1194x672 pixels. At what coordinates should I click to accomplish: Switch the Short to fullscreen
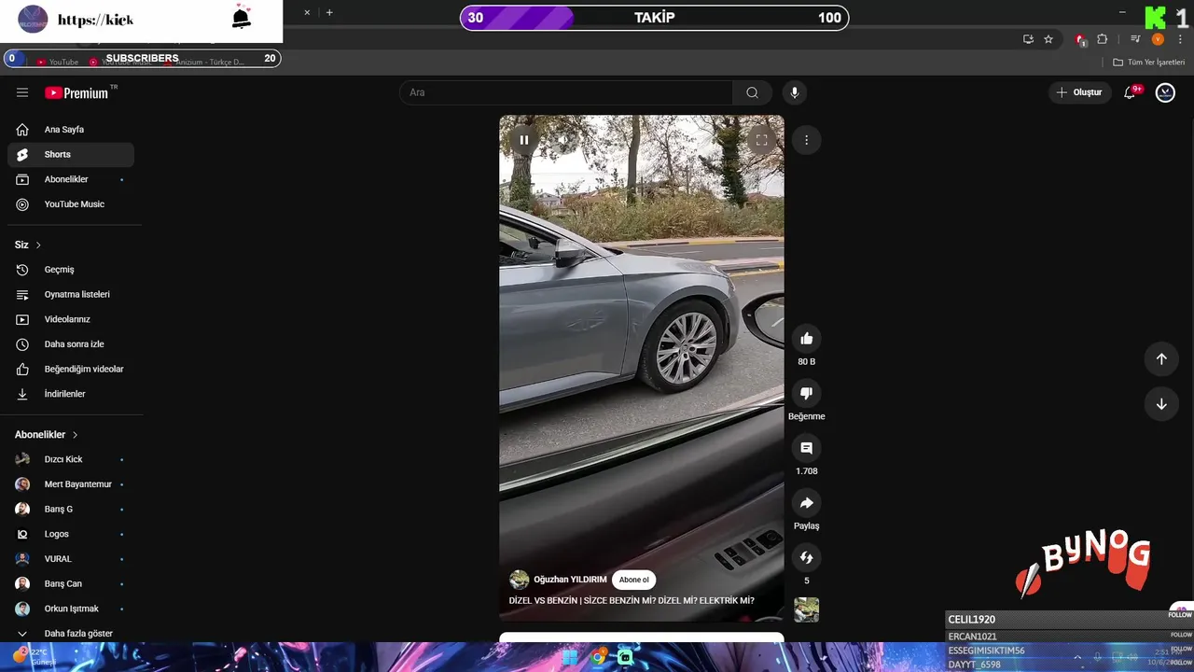761,140
